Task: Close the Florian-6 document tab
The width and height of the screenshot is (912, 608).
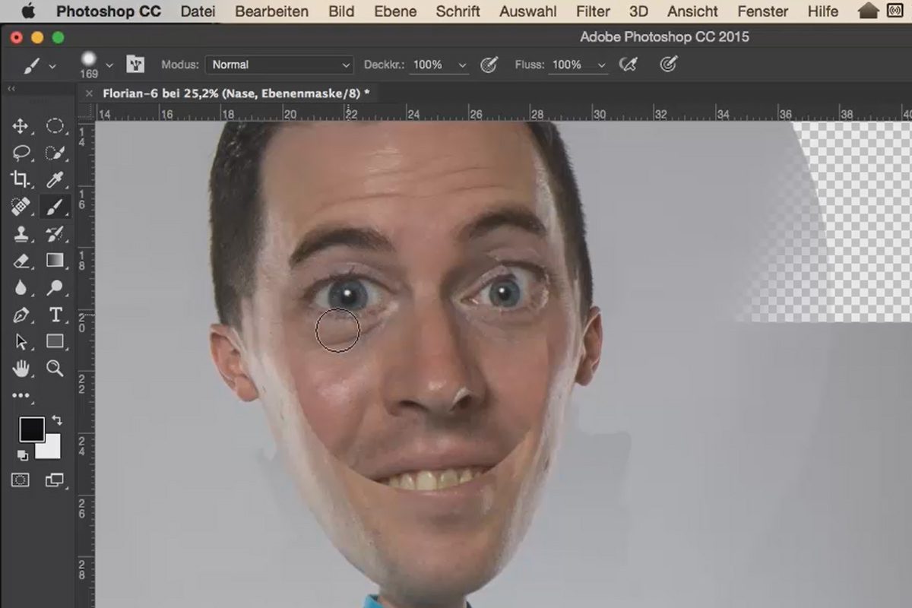Action: pyautogui.click(x=89, y=93)
